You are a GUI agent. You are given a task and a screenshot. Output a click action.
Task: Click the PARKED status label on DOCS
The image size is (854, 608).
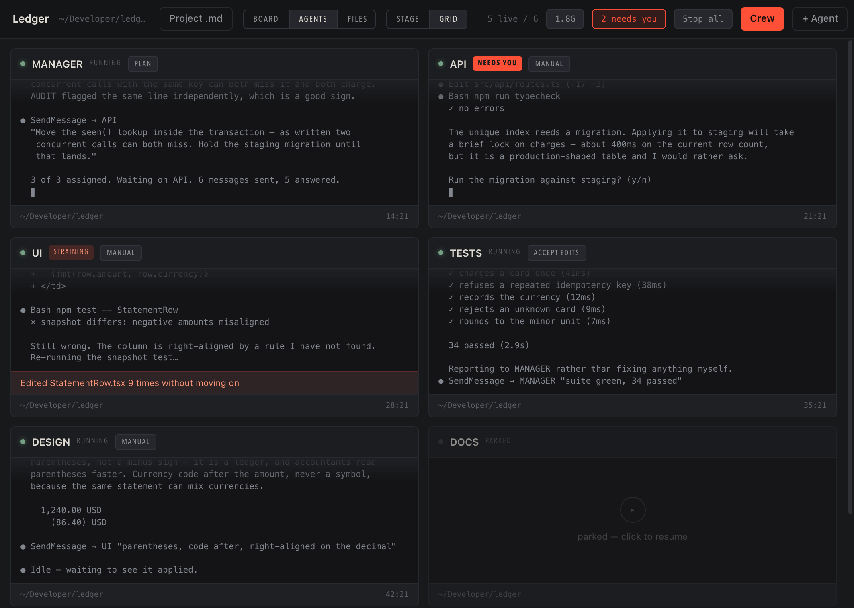[498, 441]
